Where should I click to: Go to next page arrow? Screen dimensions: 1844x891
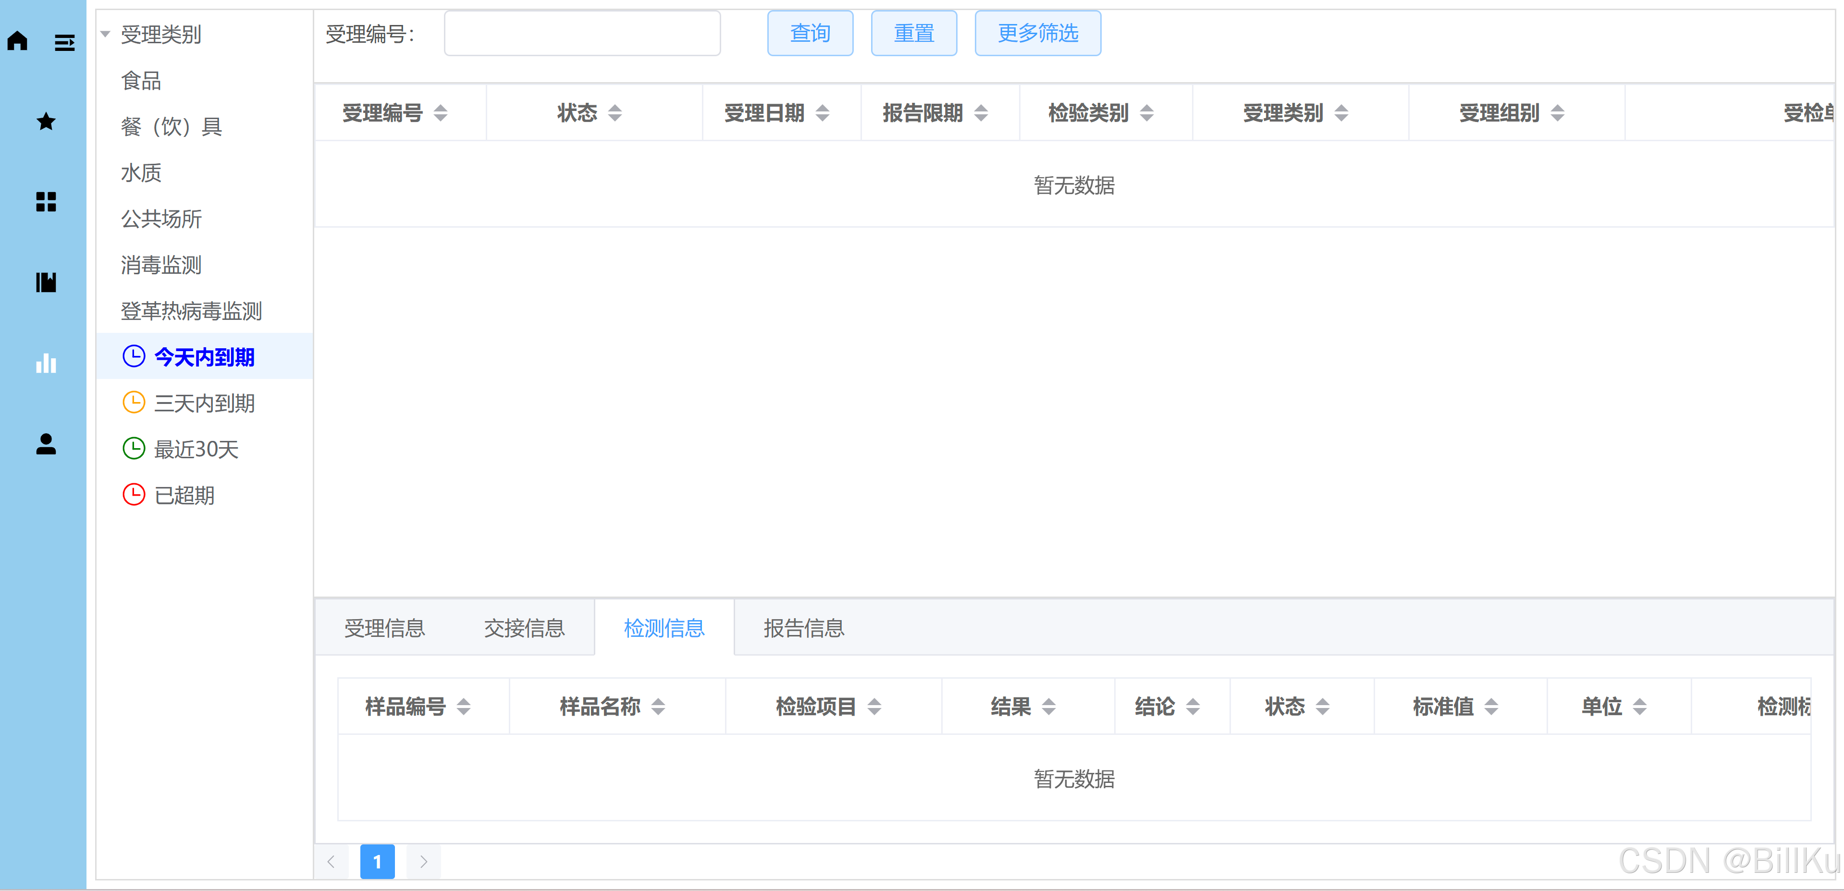424,862
